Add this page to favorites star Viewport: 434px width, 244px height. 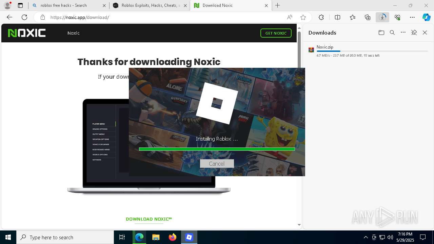tap(303, 17)
